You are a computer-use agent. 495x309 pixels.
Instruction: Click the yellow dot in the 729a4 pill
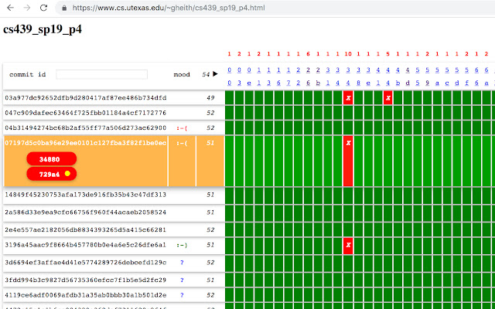67,175
